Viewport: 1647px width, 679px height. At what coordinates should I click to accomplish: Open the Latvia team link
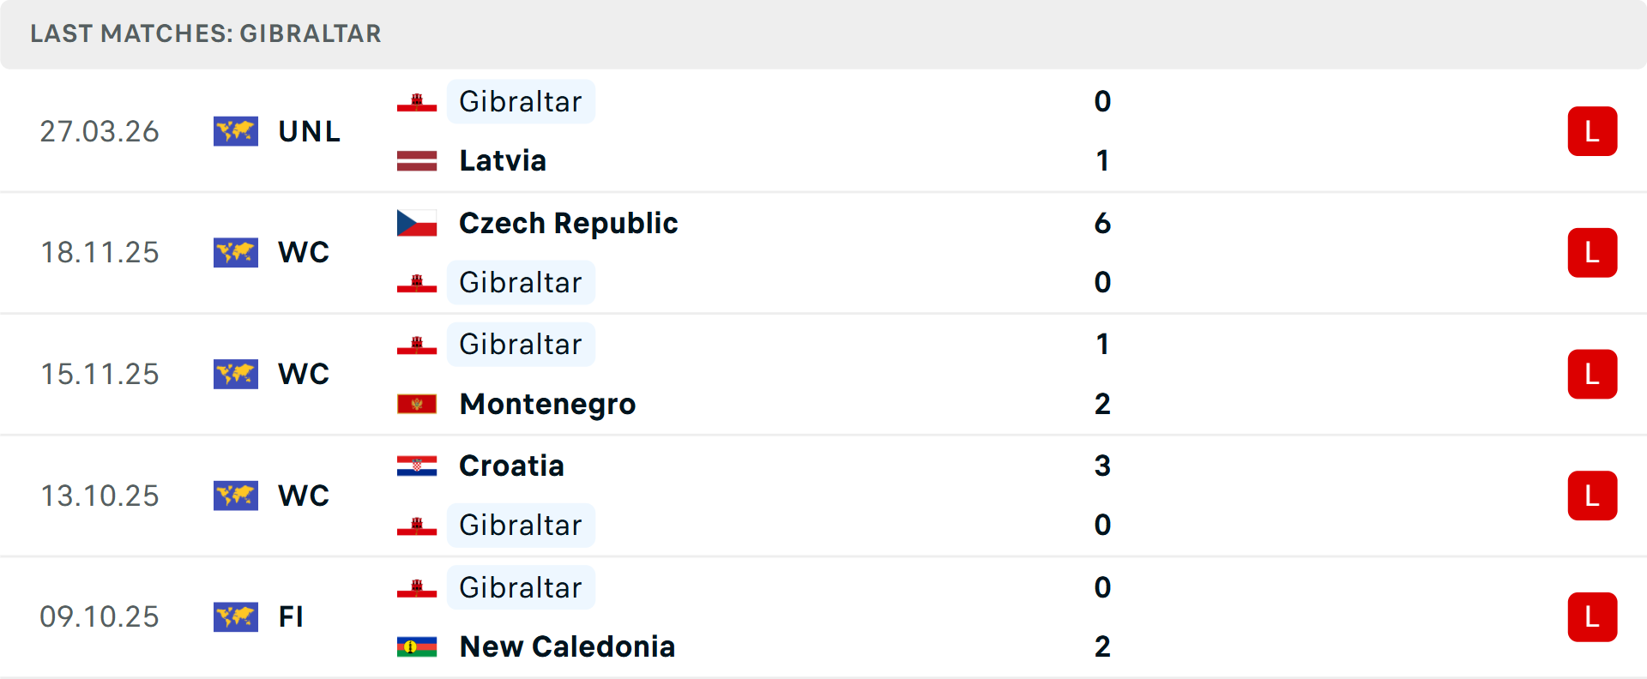point(503,160)
